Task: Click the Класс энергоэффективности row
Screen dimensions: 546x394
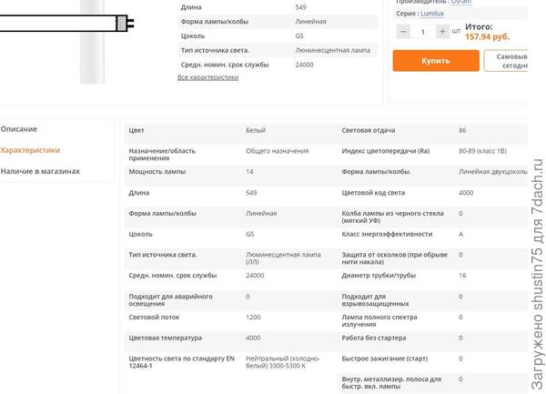Action: click(432, 234)
